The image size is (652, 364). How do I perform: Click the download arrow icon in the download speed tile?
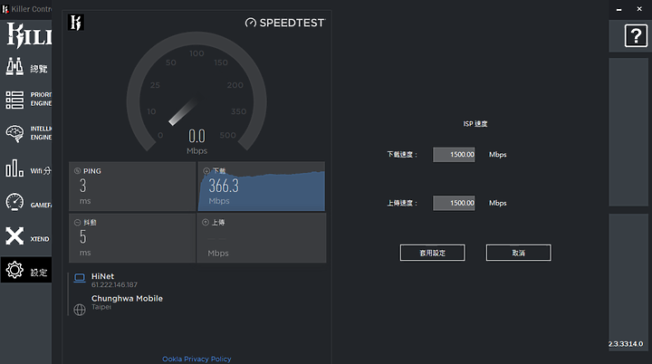point(206,170)
